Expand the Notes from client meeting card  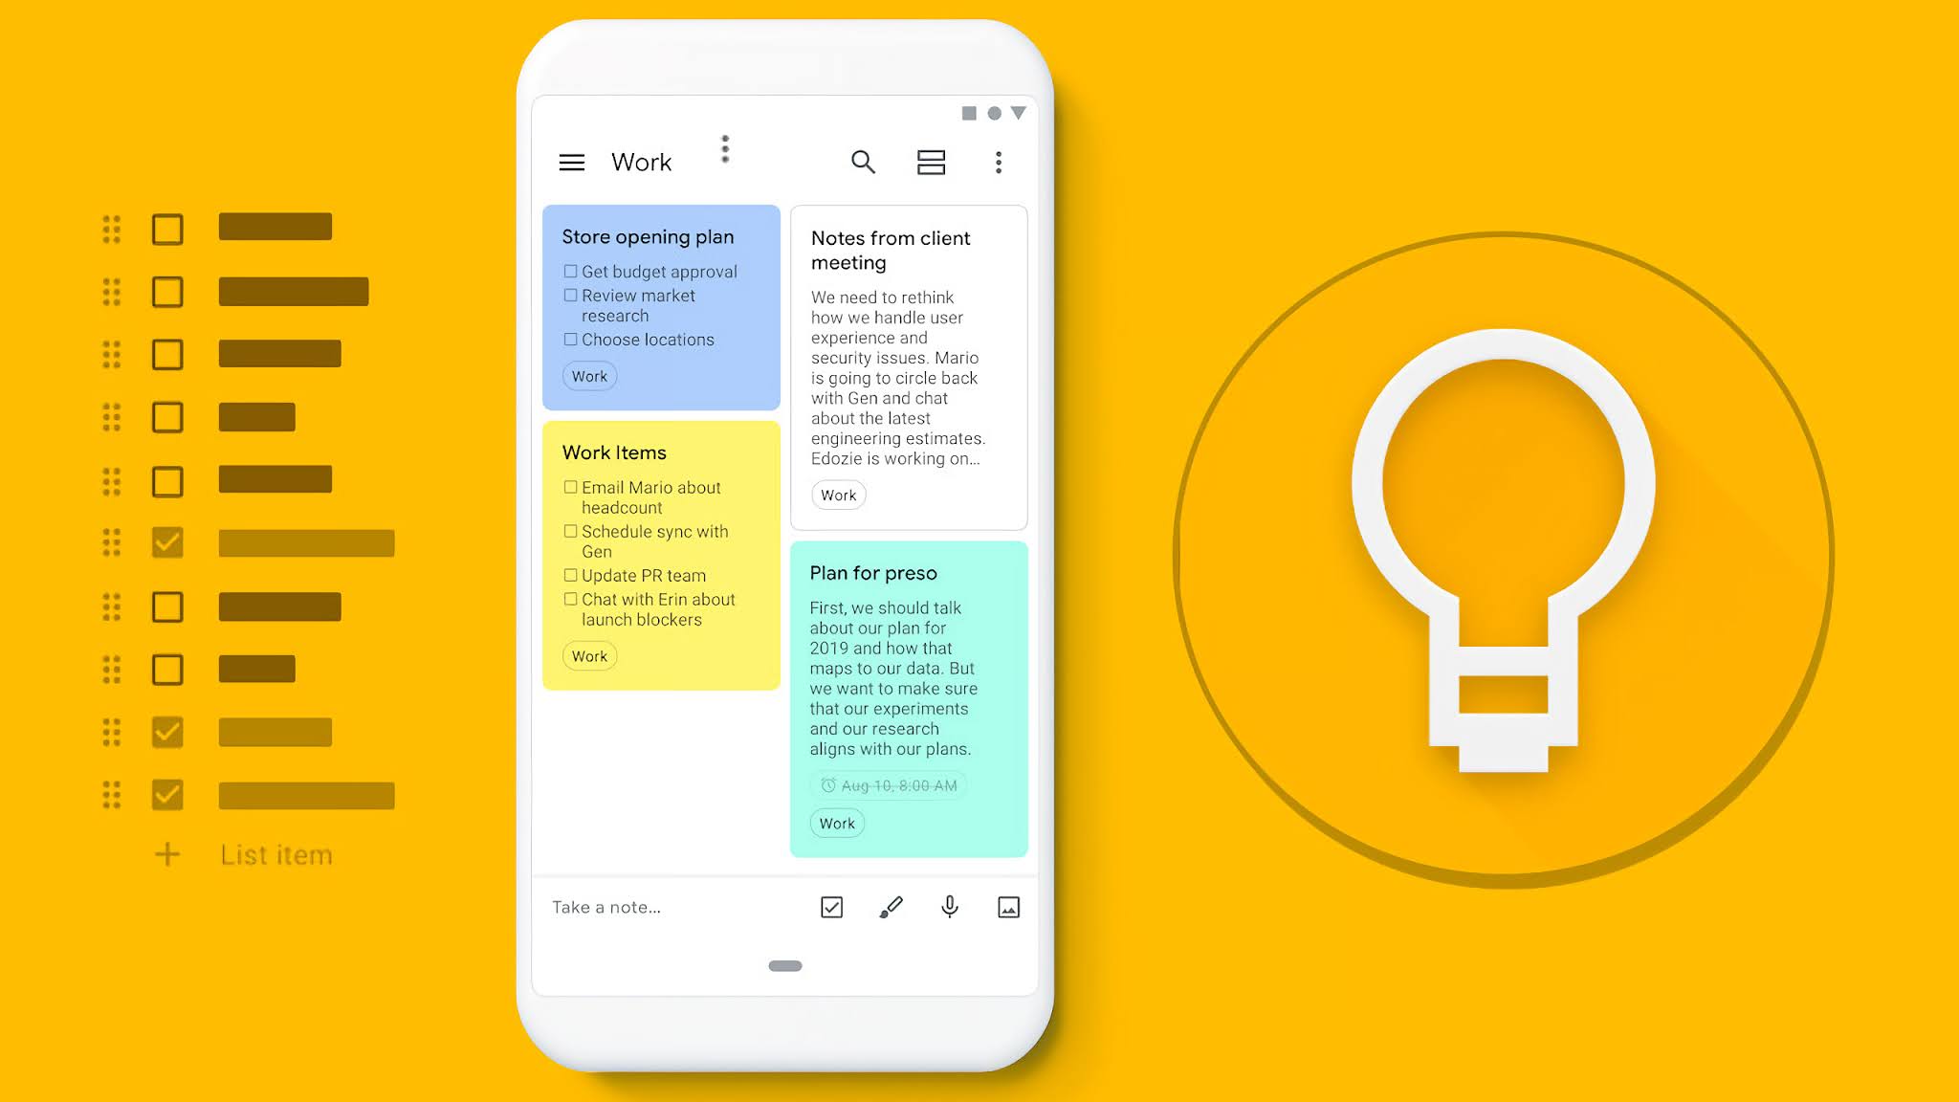click(908, 364)
